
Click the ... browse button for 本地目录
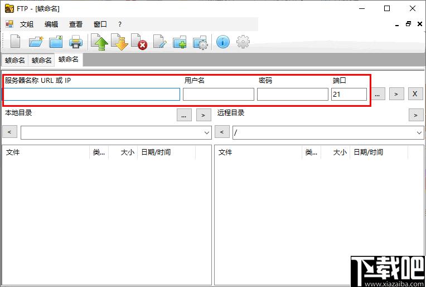(184, 115)
